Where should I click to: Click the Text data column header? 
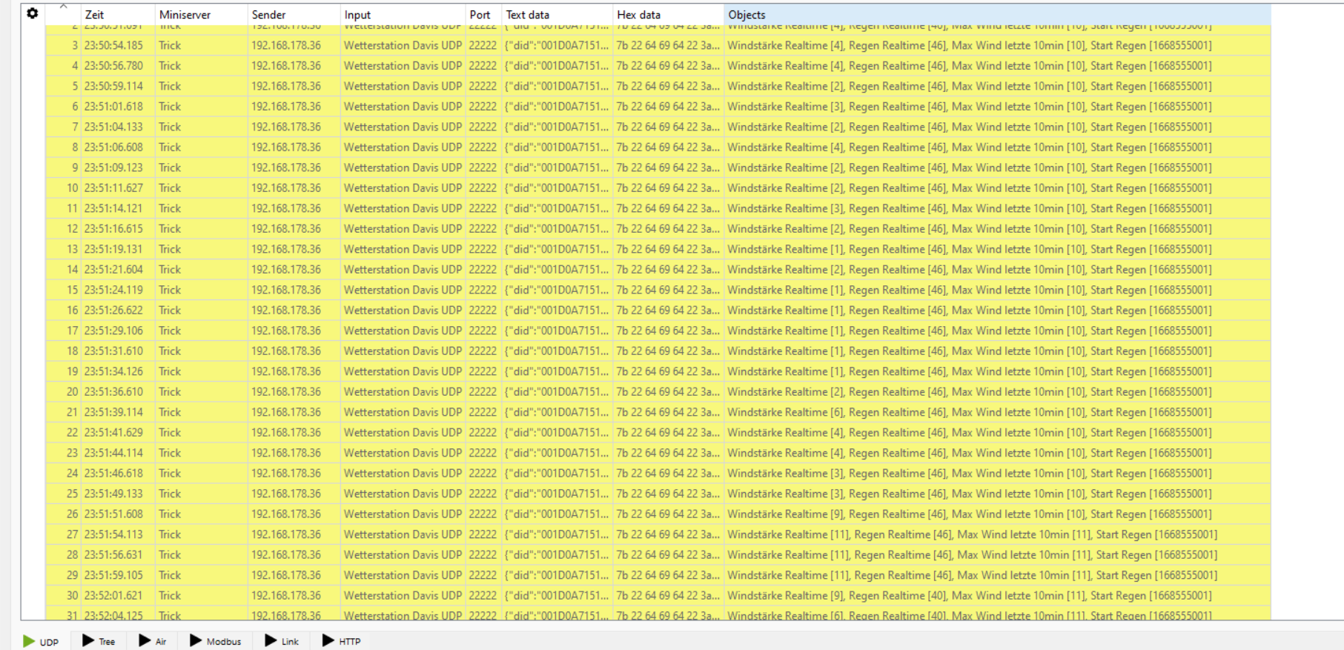point(557,15)
